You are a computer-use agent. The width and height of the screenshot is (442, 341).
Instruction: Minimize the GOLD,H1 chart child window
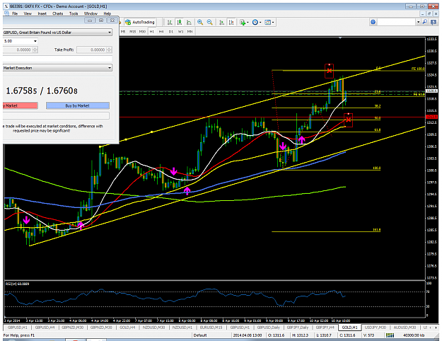(x=422, y=13)
